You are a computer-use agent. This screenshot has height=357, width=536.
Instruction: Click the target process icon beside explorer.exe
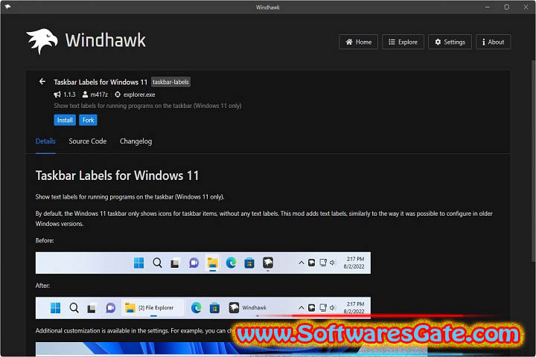[x=118, y=94]
